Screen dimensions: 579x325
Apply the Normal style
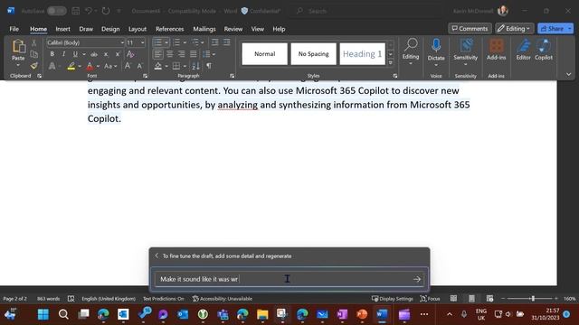(264, 54)
